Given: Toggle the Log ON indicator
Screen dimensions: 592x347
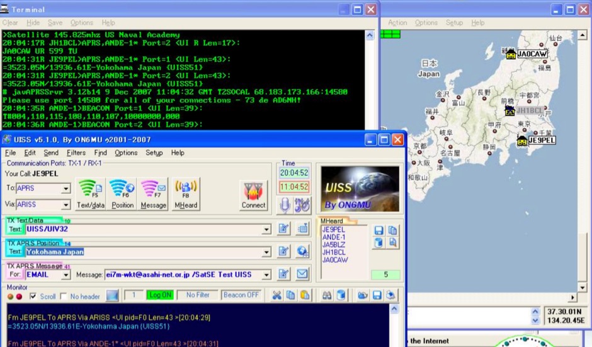Looking at the screenshot, I should click(160, 295).
